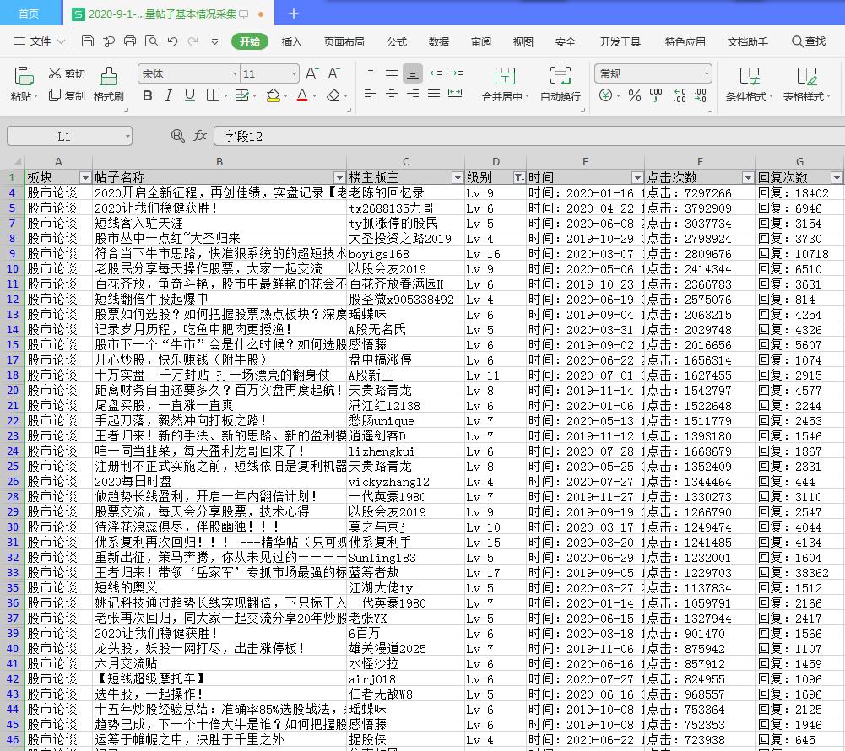Click the Merge and Center (合并居中) icon
This screenshot has width=845, height=751.
pyautogui.click(x=505, y=76)
